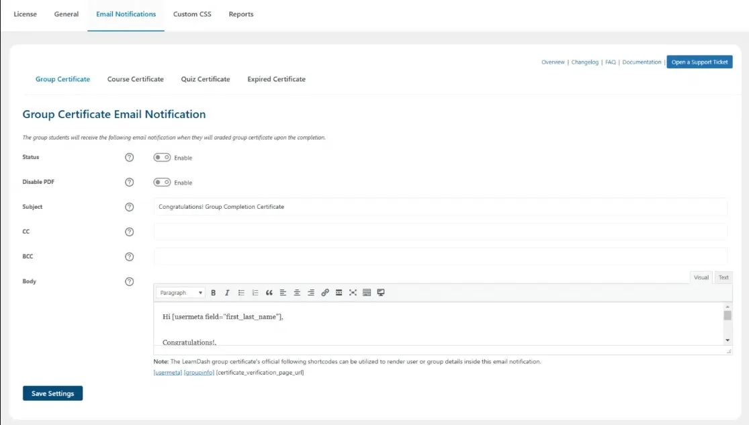Click Open a Support Ticket button
The image size is (749, 425).
tap(699, 62)
